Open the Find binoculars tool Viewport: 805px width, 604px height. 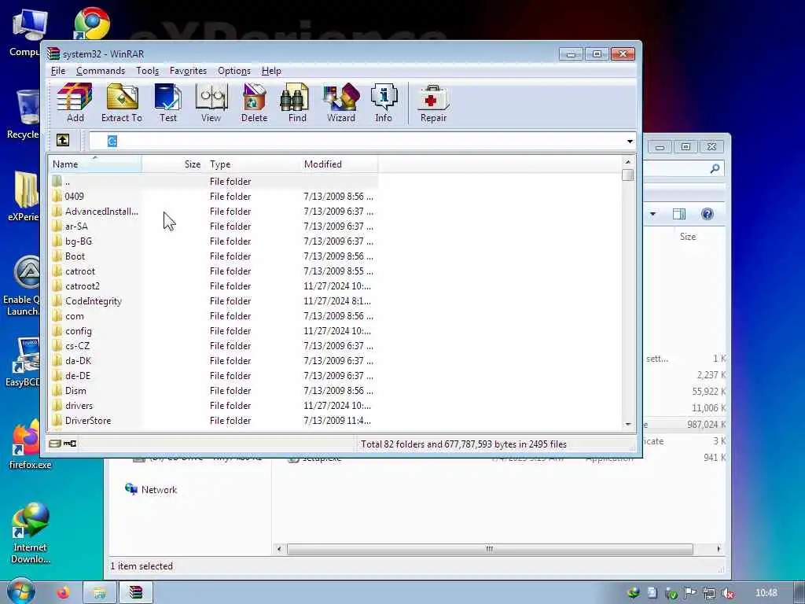(296, 103)
